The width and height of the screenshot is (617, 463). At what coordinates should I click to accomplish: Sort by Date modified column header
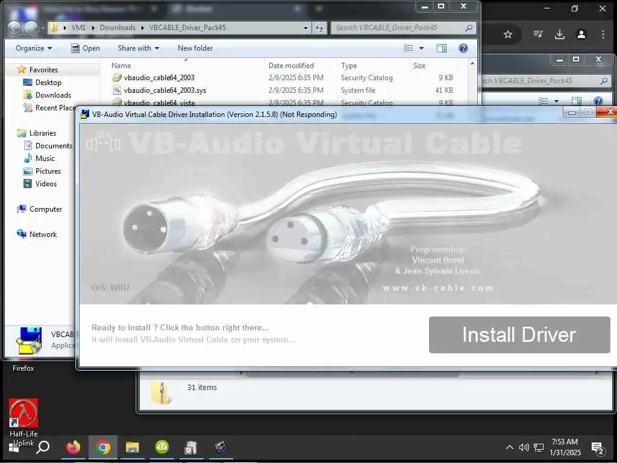291,65
